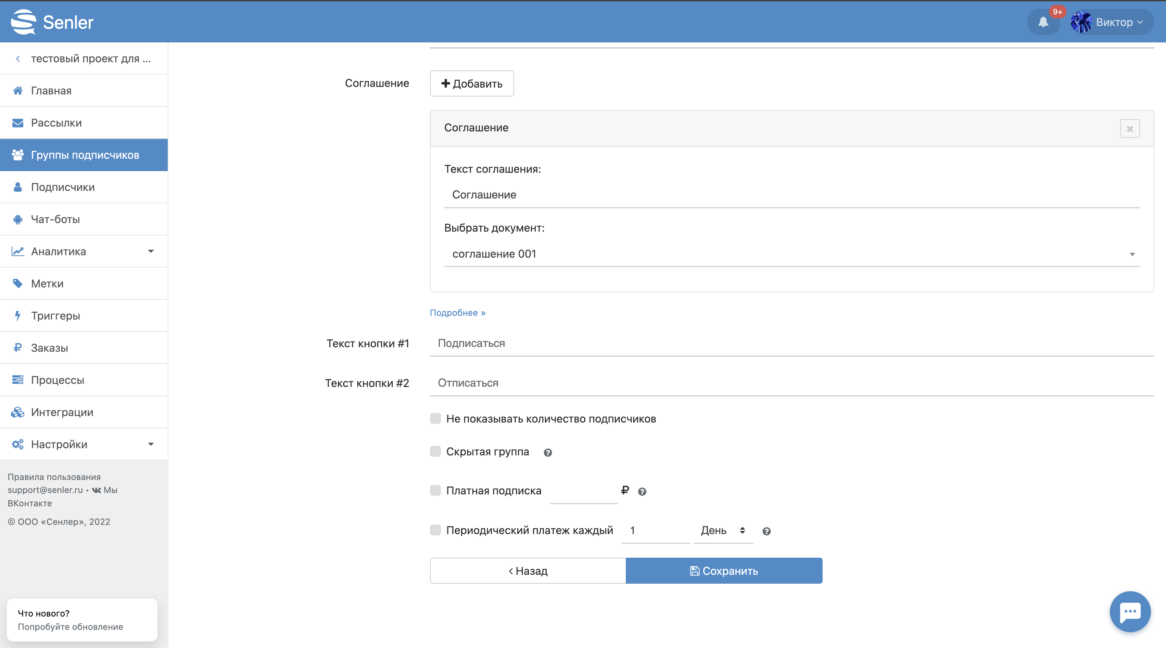Enable Не показывать количество подписчиков checkbox
Viewport: 1166px width, 648px height.
pyautogui.click(x=435, y=418)
